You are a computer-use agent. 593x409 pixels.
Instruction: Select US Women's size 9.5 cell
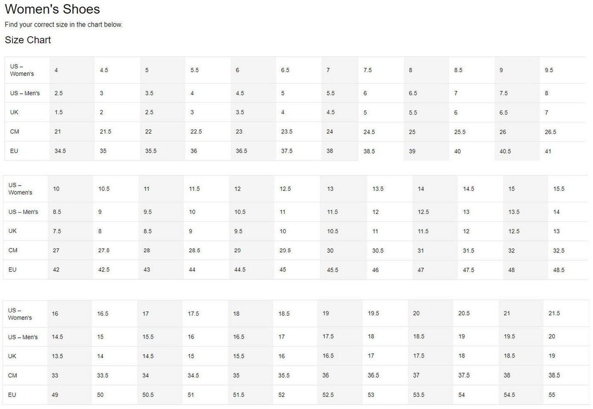point(549,70)
